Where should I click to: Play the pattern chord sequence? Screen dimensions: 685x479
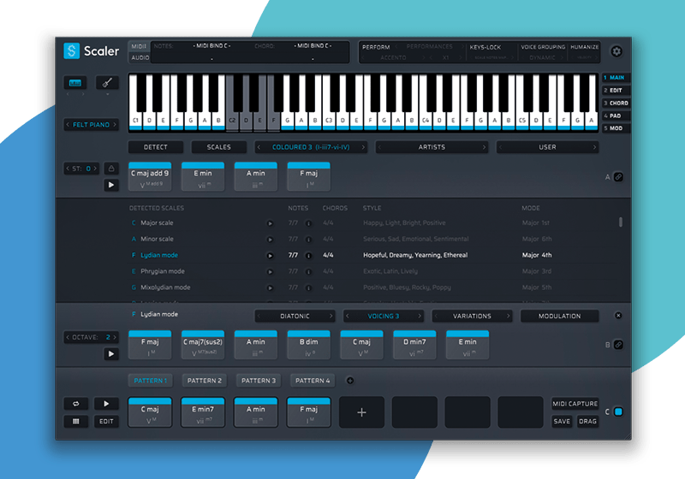click(x=106, y=404)
